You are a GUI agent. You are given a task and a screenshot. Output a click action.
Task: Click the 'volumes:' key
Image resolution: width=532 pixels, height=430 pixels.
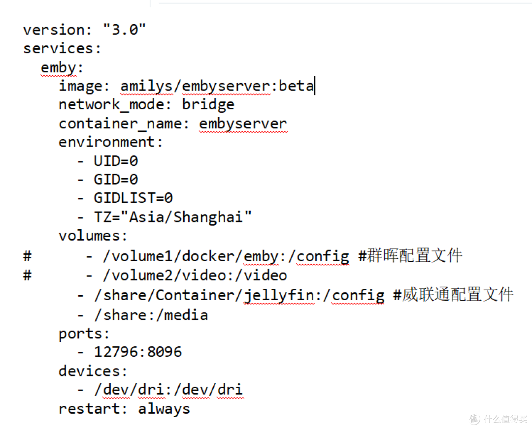coord(93,236)
